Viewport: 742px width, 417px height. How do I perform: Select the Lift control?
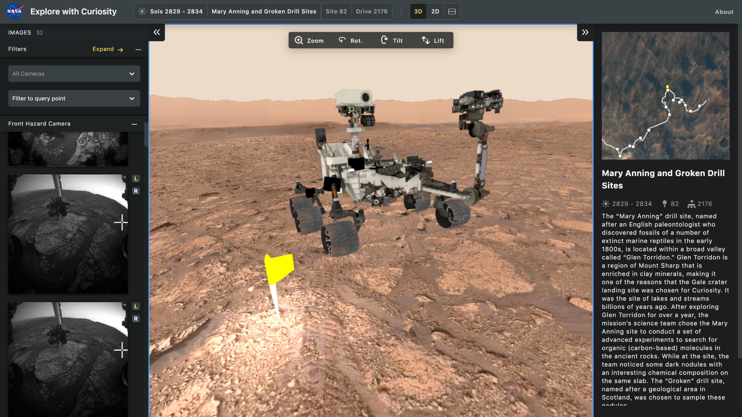(433, 41)
